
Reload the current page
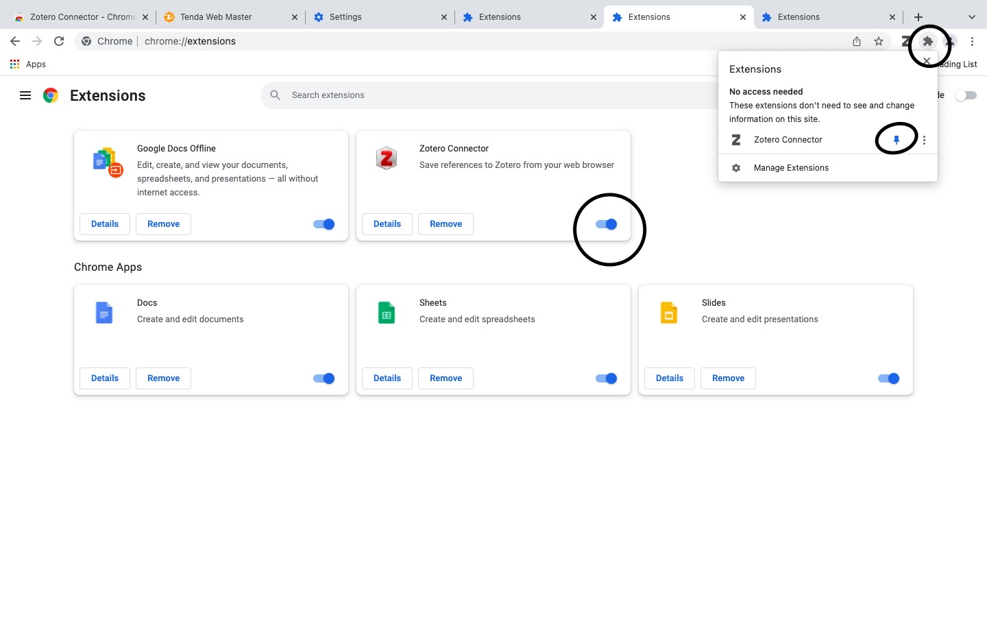tap(59, 41)
